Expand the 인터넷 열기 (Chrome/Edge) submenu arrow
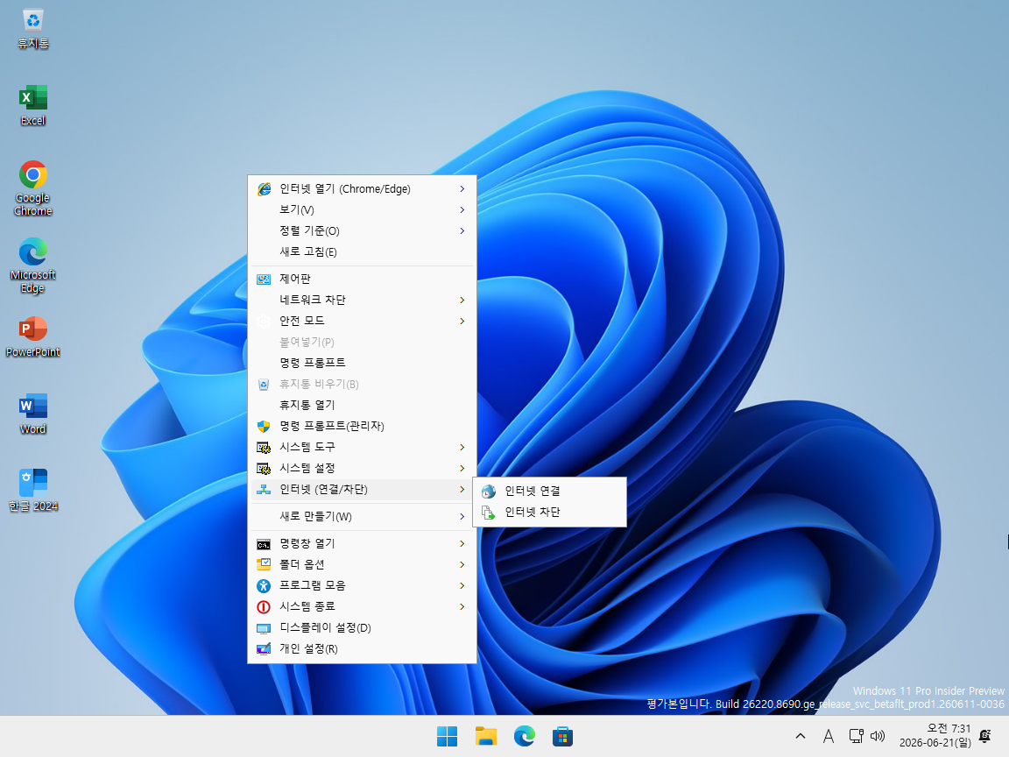Viewport: 1009px width, 757px height. coord(462,188)
